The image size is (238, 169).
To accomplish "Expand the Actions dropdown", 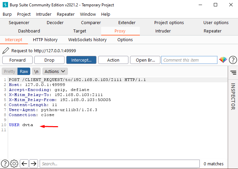I will [55, 71].
